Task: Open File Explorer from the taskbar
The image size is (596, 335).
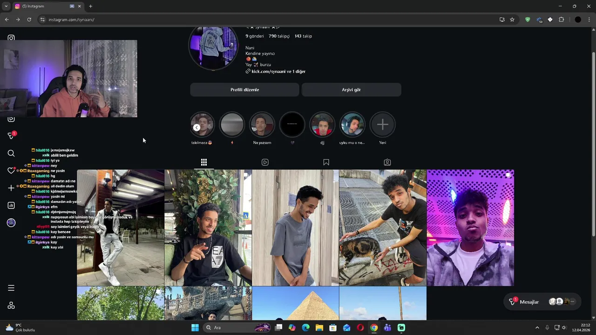Action: point(319,328)
